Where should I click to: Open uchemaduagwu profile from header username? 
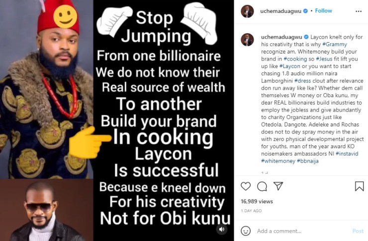point(281,11)
